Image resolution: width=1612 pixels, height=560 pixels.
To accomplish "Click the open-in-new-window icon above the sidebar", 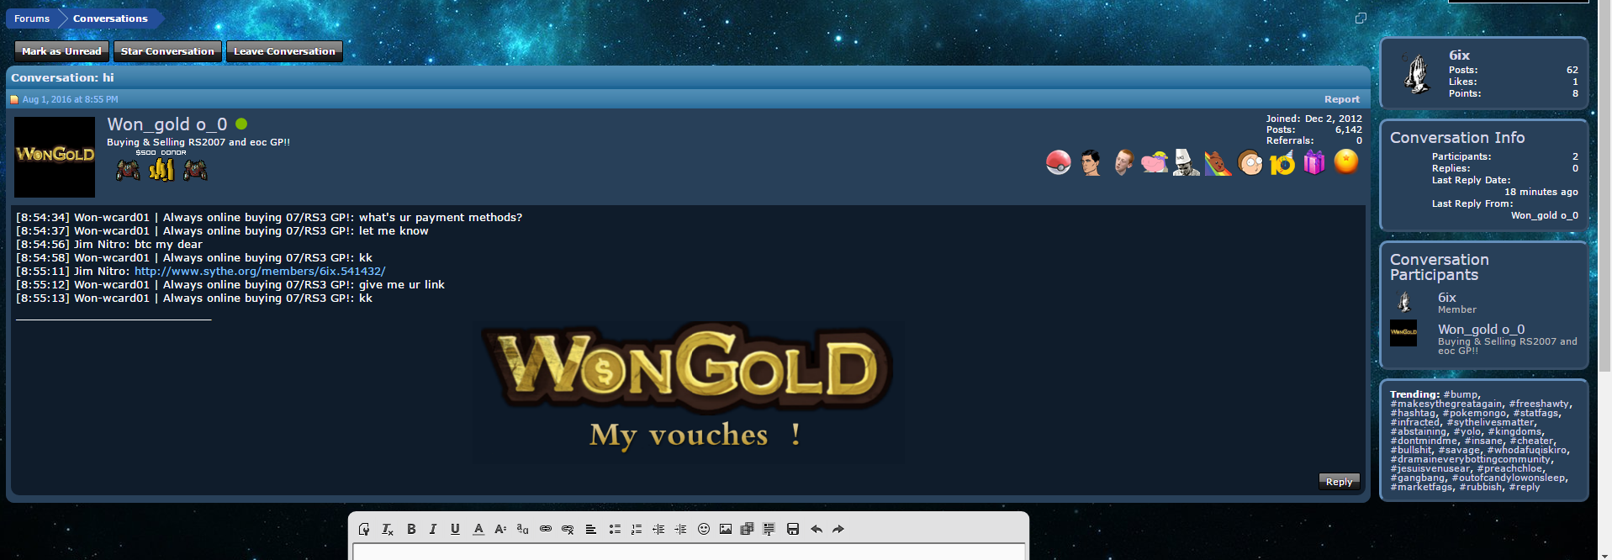I will point(1361,18).
